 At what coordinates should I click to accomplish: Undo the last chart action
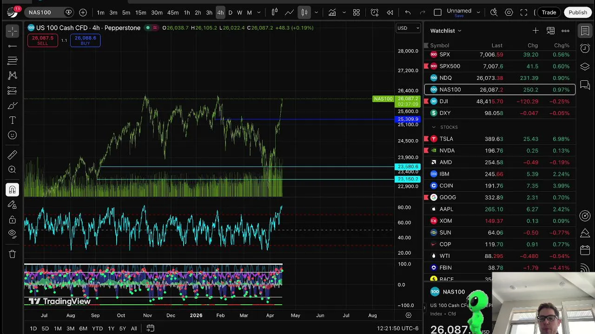pos(408,13)
